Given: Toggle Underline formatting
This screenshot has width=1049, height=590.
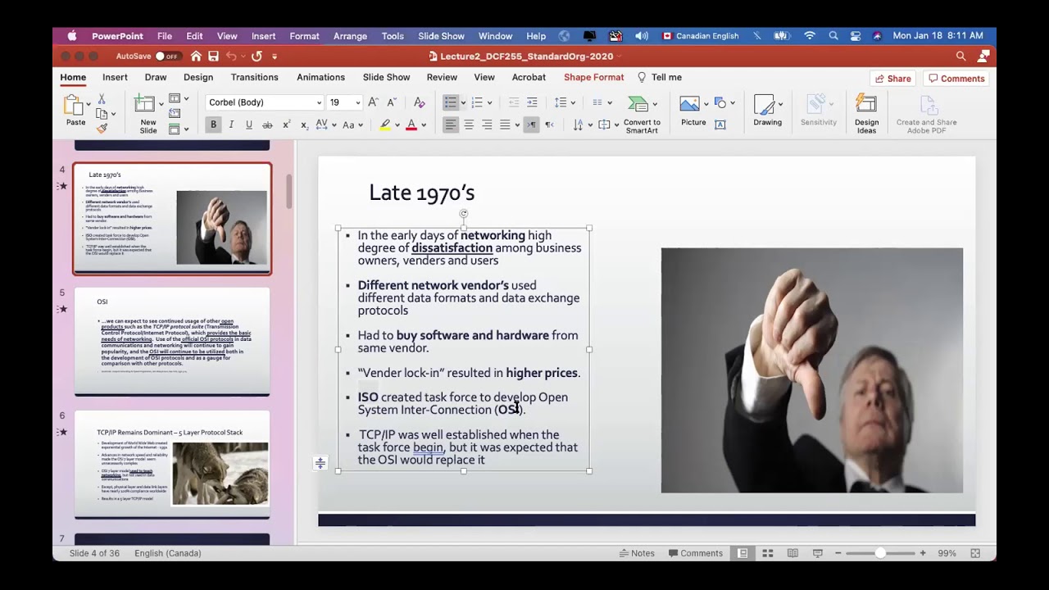Looking at the screenshot, I should tap(249, 125).
